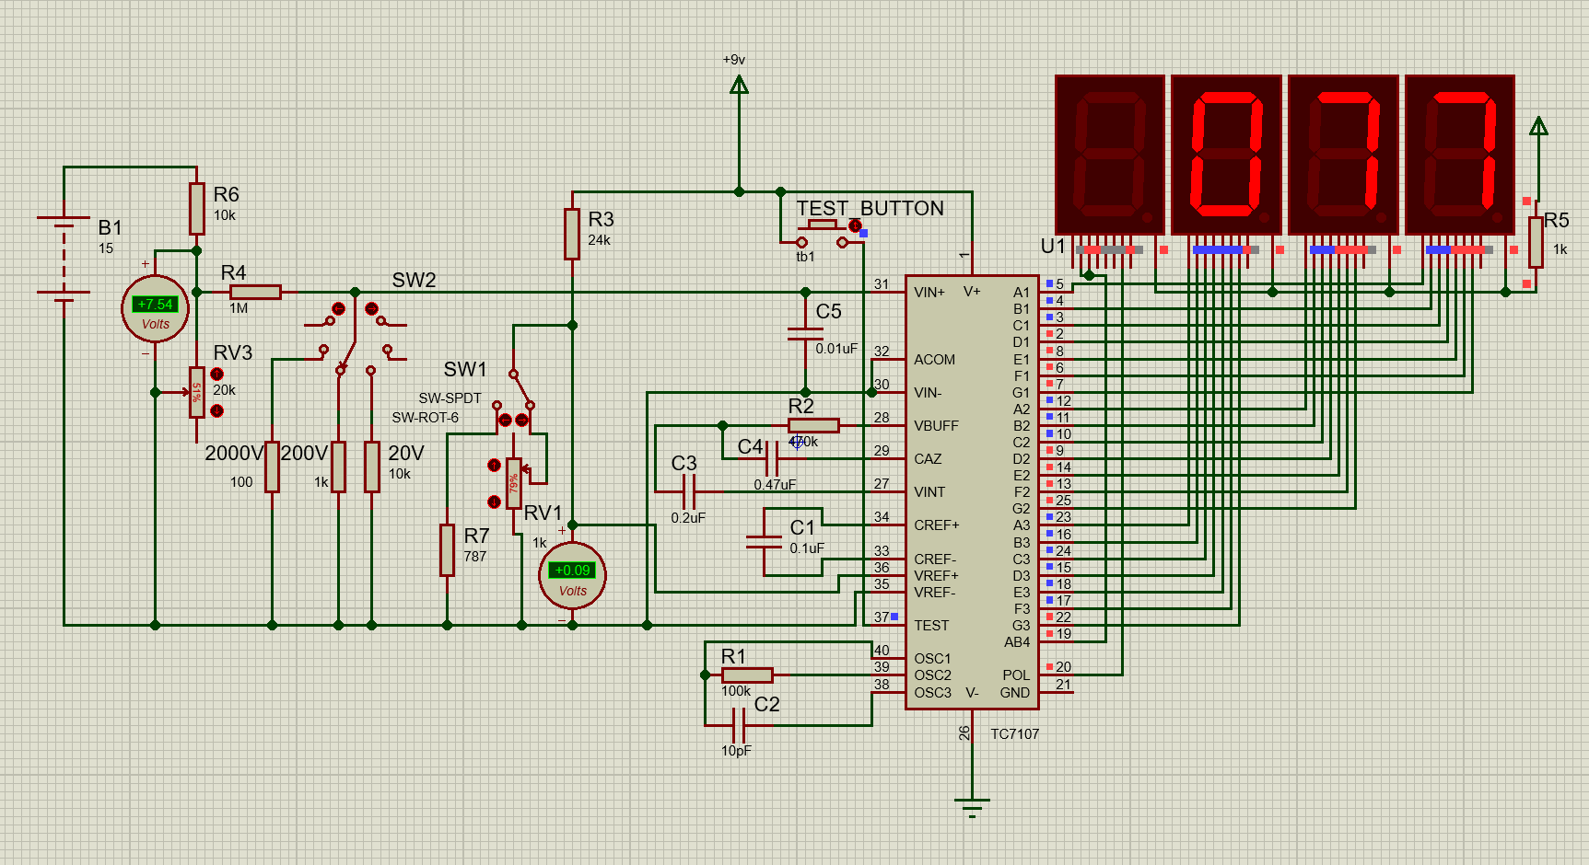Flip SW1 with its left arrow
This screenshot has height=865, width=1589.
[x=505, y=420]
